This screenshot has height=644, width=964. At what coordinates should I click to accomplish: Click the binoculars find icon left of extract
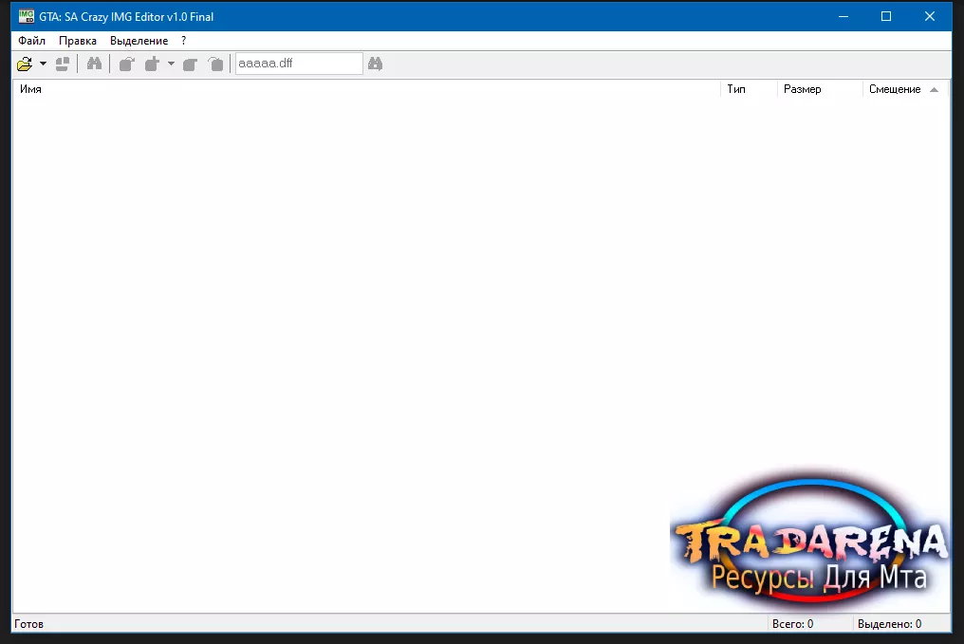pyautogui.click(x=94, y=64)
